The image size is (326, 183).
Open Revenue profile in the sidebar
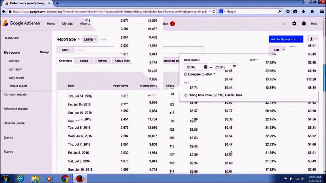[x=14, y=123]
